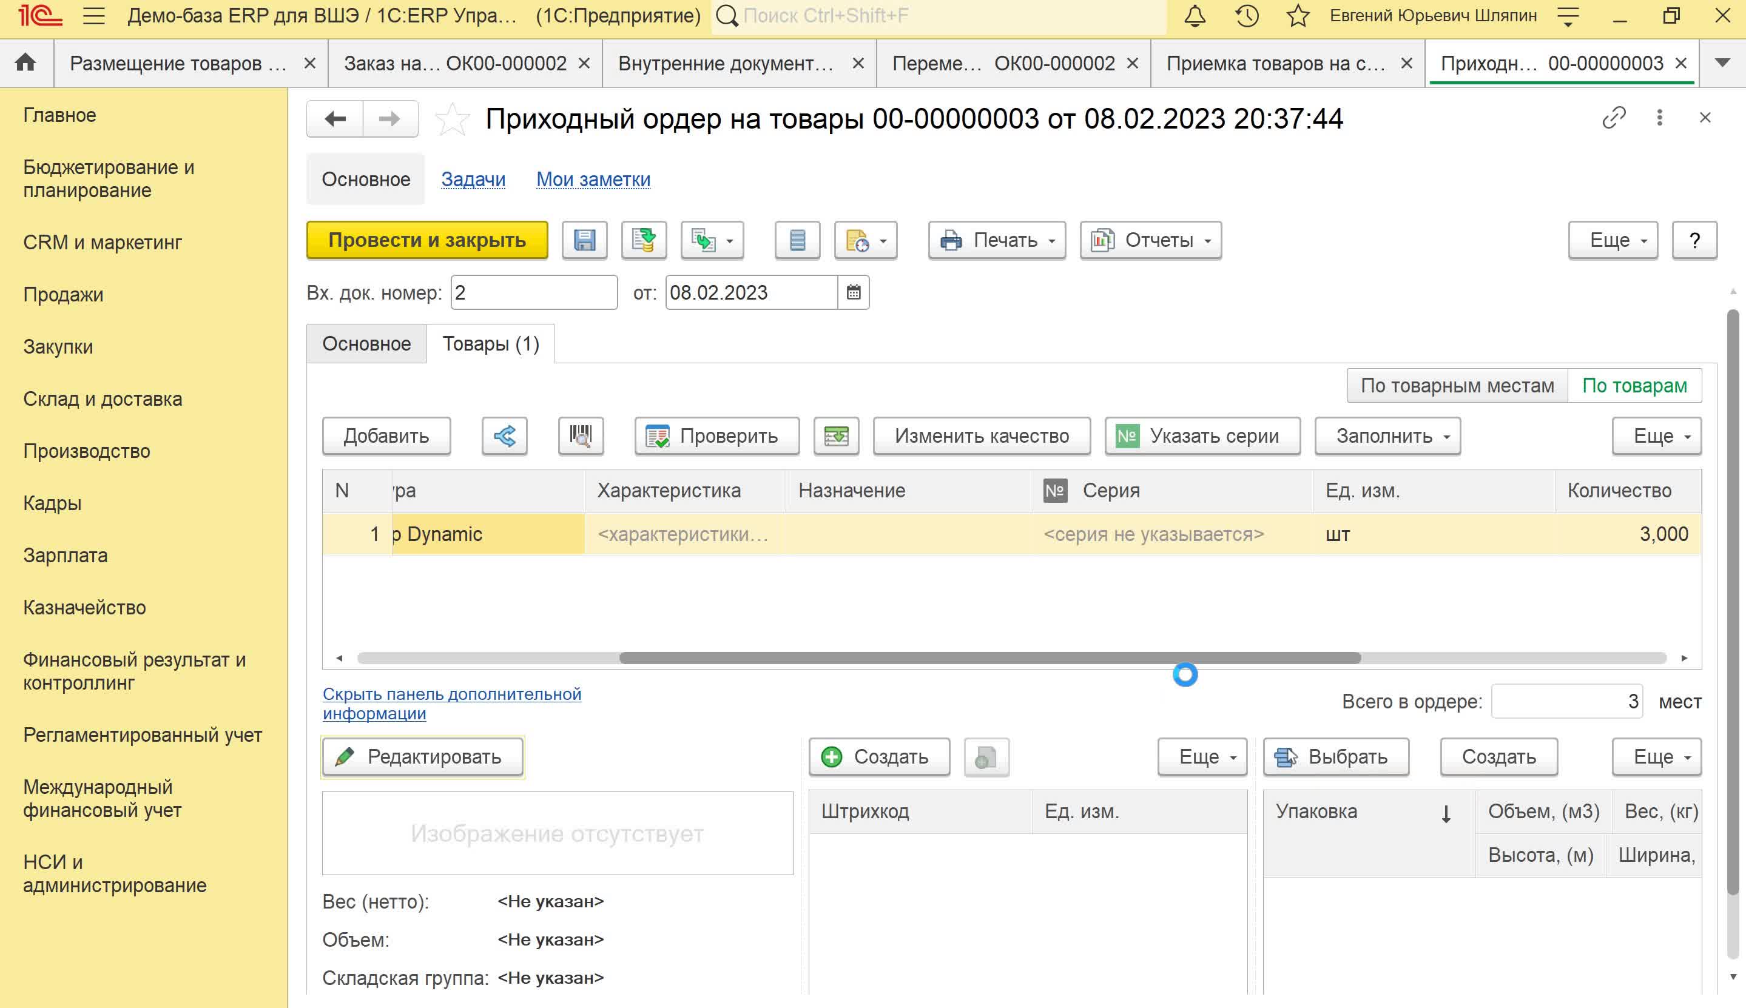This screenshot has width=1746, height=1008.
Task: Switch to the Товары (1) tab
Action: 491,344
